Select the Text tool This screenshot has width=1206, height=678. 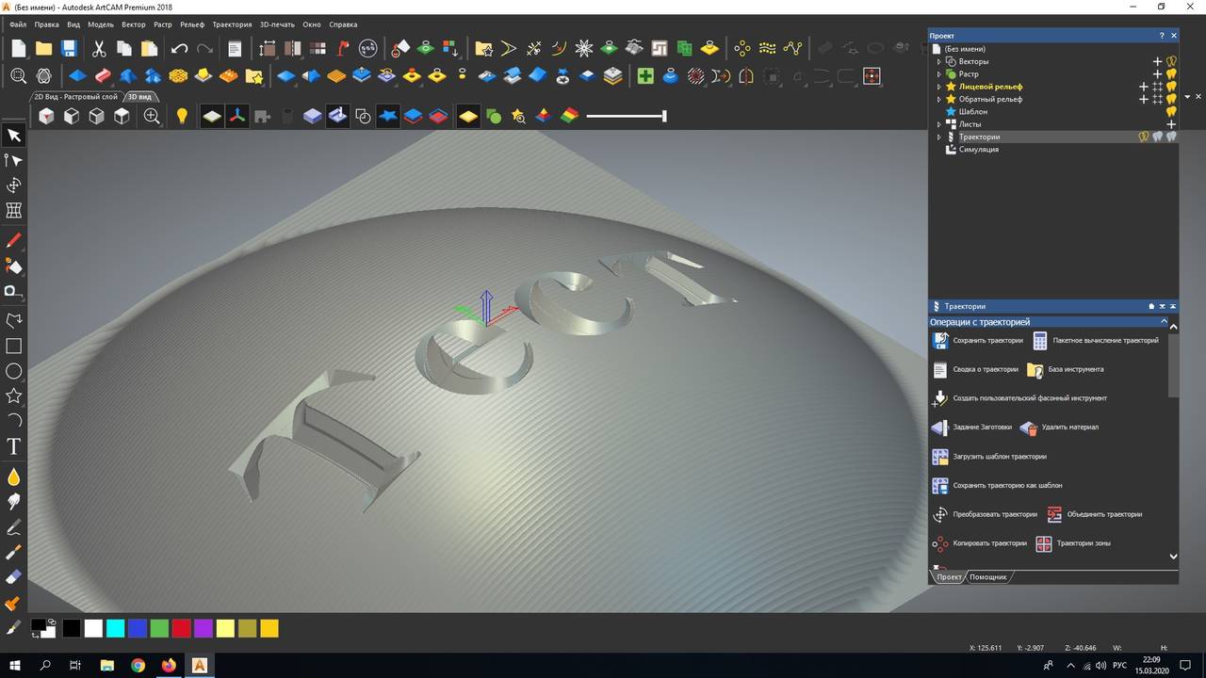pos(14,446)
